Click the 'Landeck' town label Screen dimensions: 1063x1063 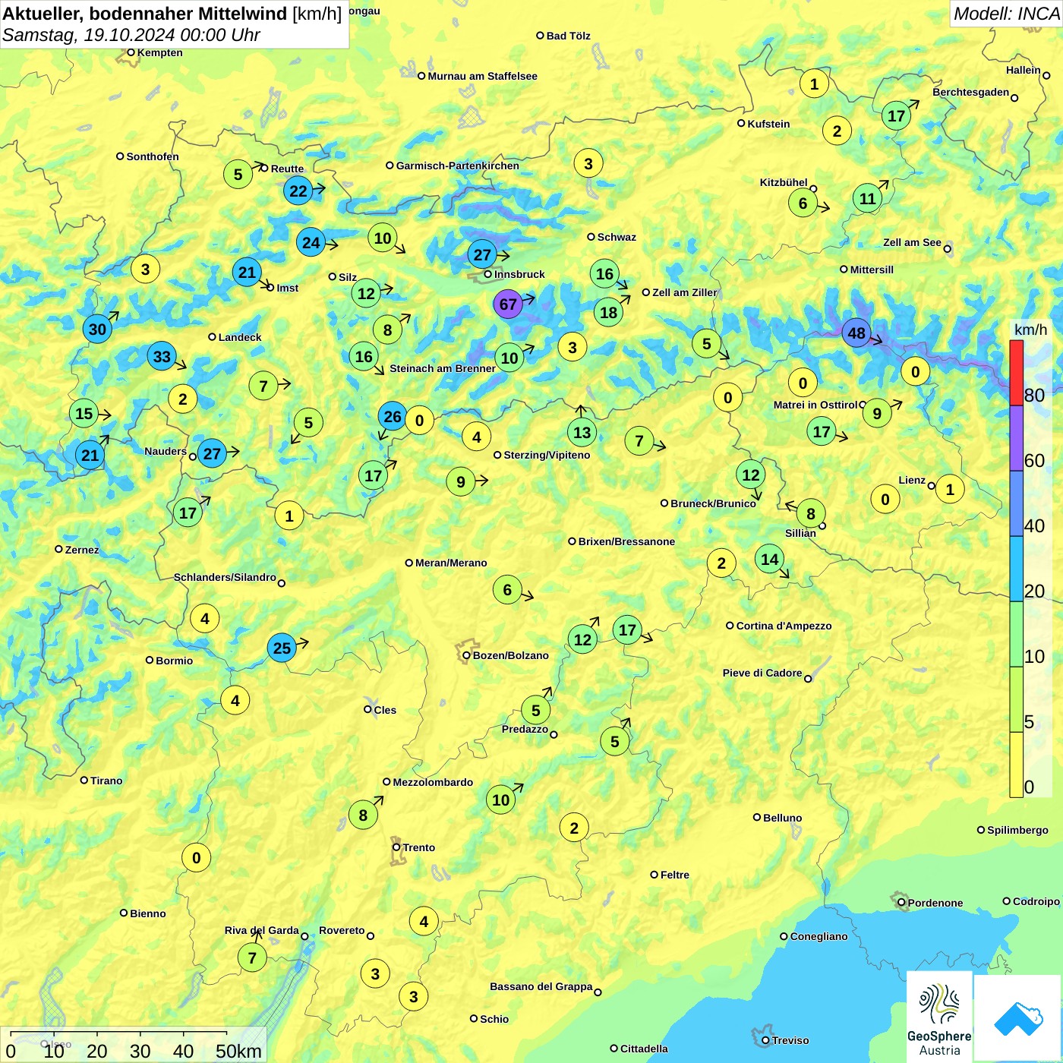(240, 337)
